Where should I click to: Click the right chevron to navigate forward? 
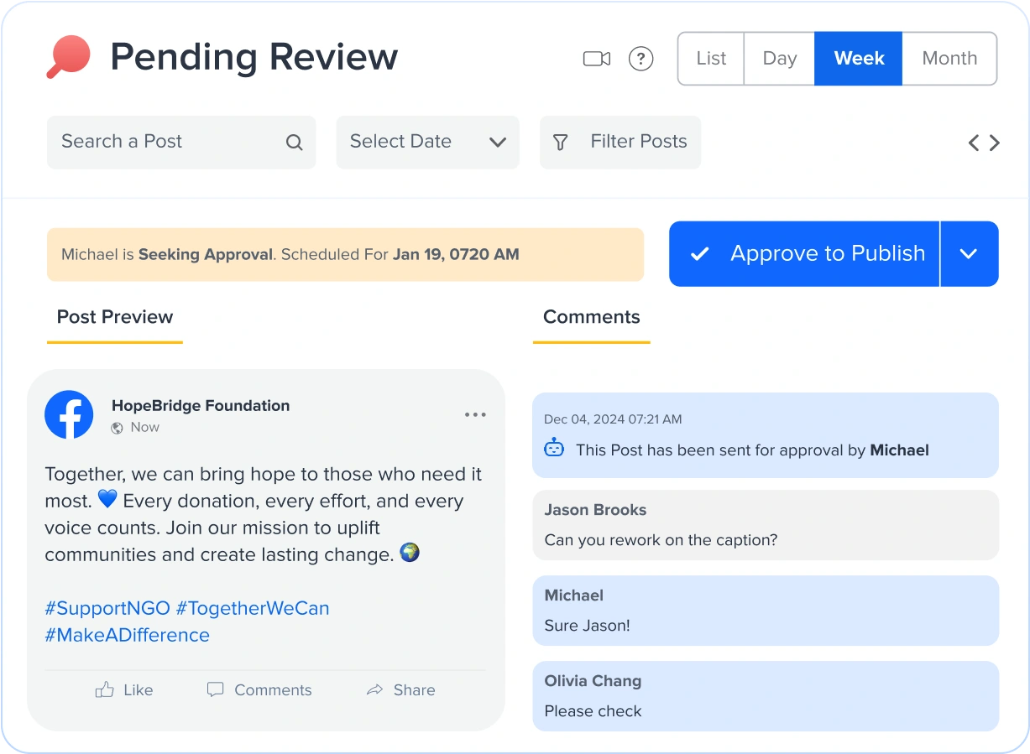(996, 143)
